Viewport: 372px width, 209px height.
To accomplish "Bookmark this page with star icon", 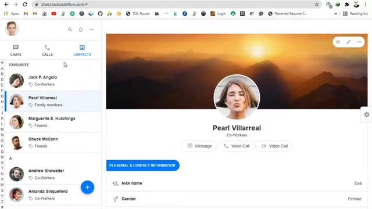I will [317, 5].
